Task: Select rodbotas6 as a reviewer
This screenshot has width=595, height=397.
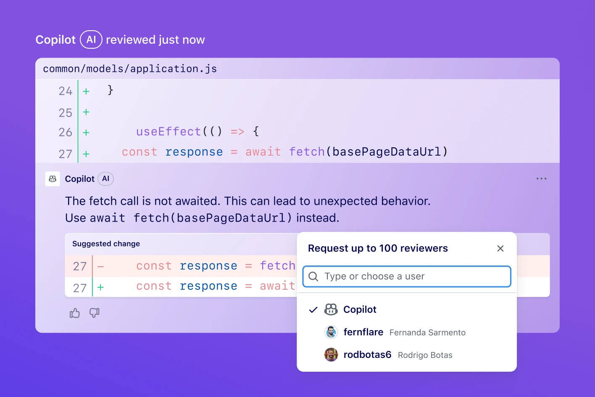Action: pos(367,355)
